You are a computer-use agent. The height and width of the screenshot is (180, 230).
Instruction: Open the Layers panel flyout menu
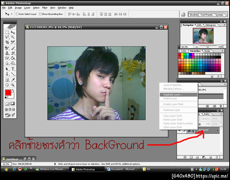click(x=221, y=114)
